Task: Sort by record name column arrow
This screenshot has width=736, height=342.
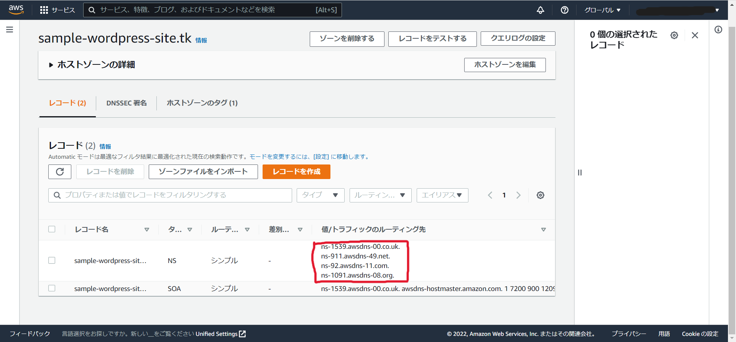Action: point(146,230)
